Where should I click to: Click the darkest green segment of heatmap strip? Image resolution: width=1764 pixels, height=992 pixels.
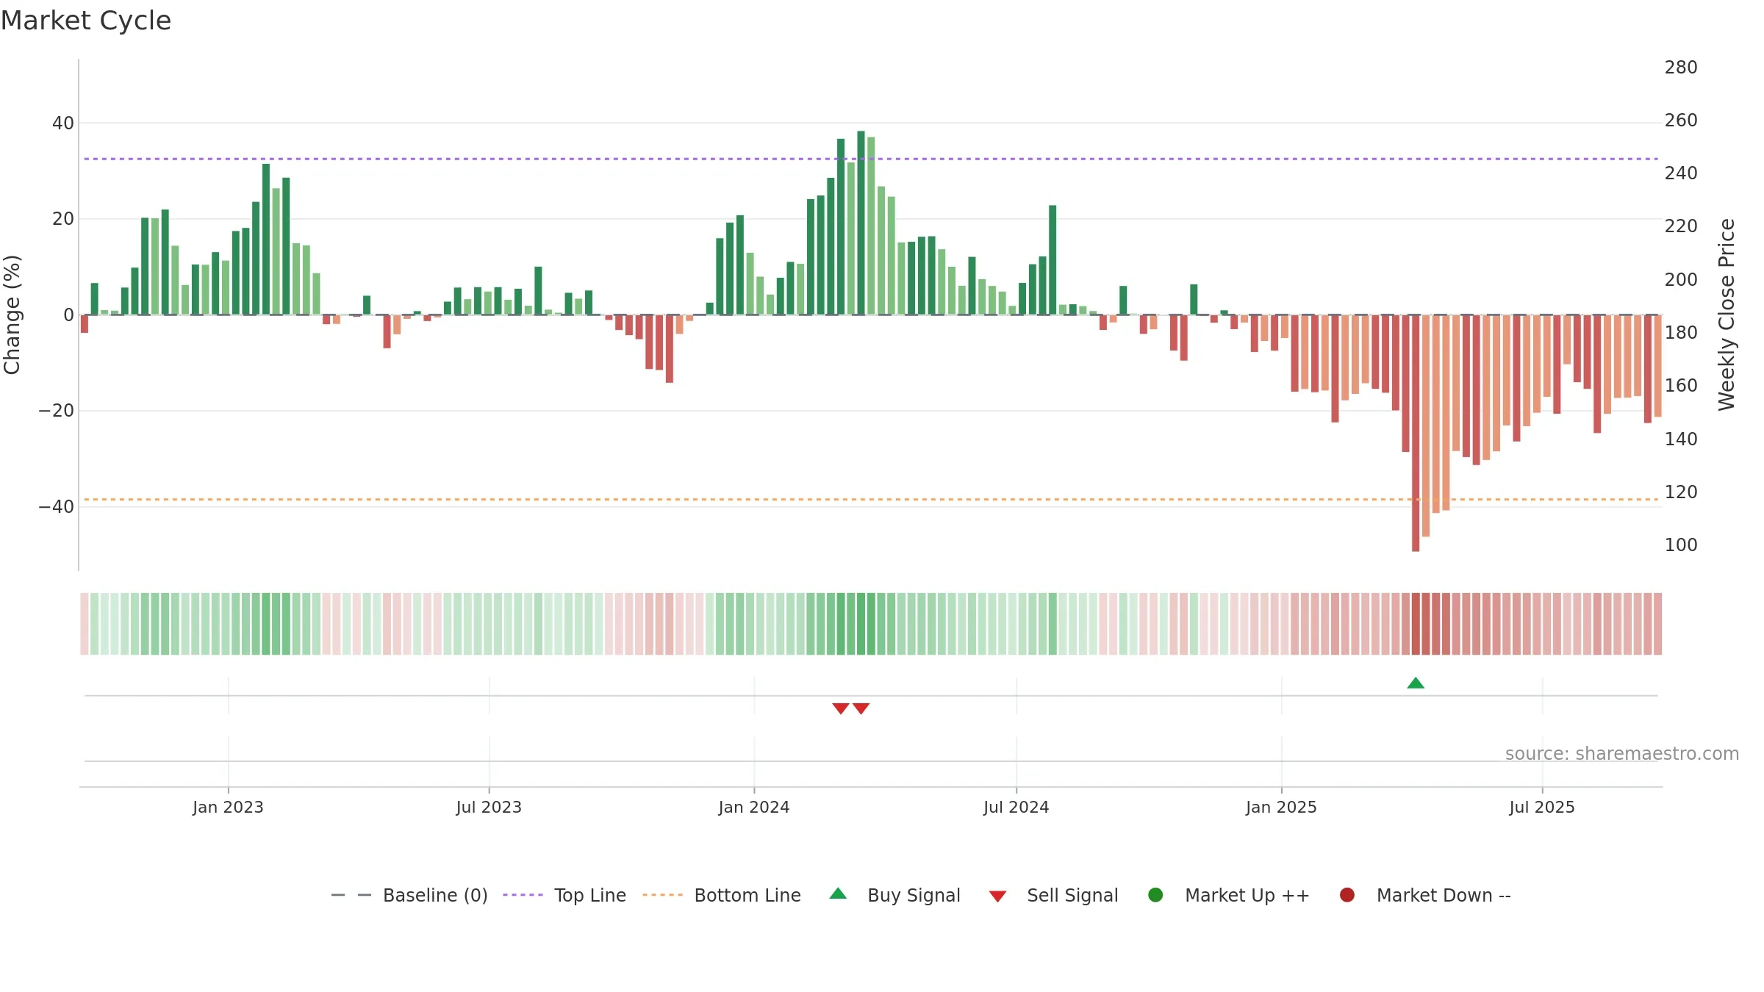click(x=861, y=624)
